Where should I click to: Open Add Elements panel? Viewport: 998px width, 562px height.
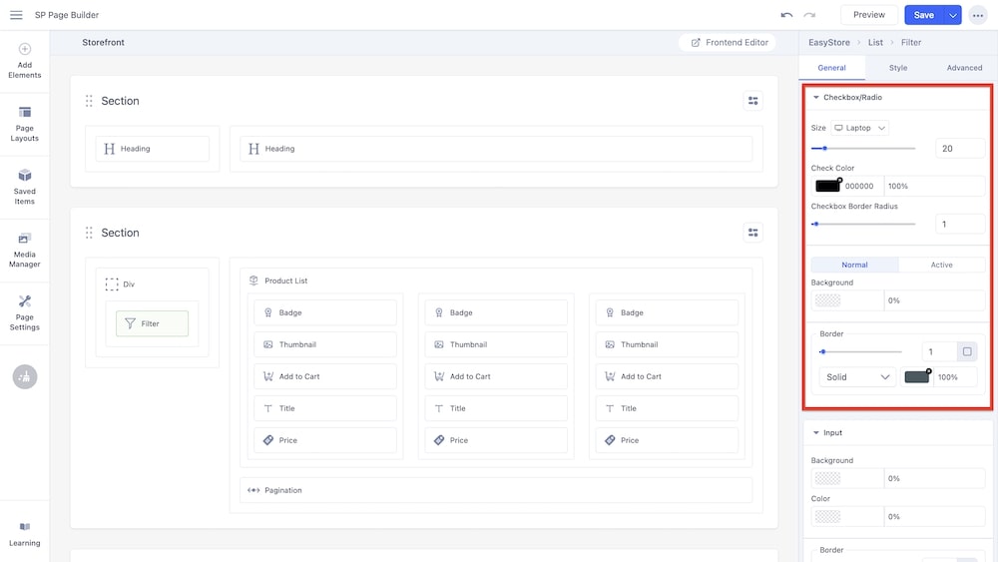click(x=24, y=60)
